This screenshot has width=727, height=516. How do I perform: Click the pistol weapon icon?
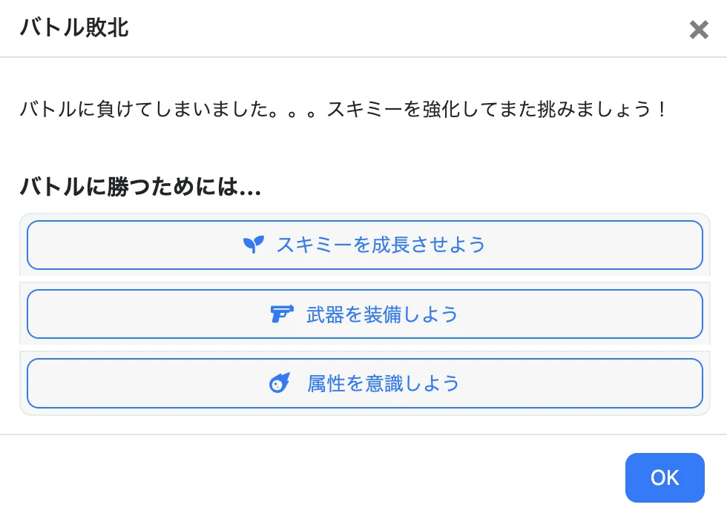[x=282, y=314]
